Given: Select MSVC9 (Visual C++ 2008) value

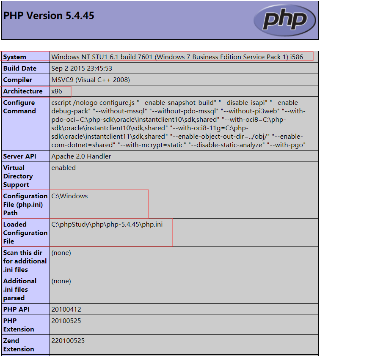Looking at the screenshot, I should tap(91, 80).
